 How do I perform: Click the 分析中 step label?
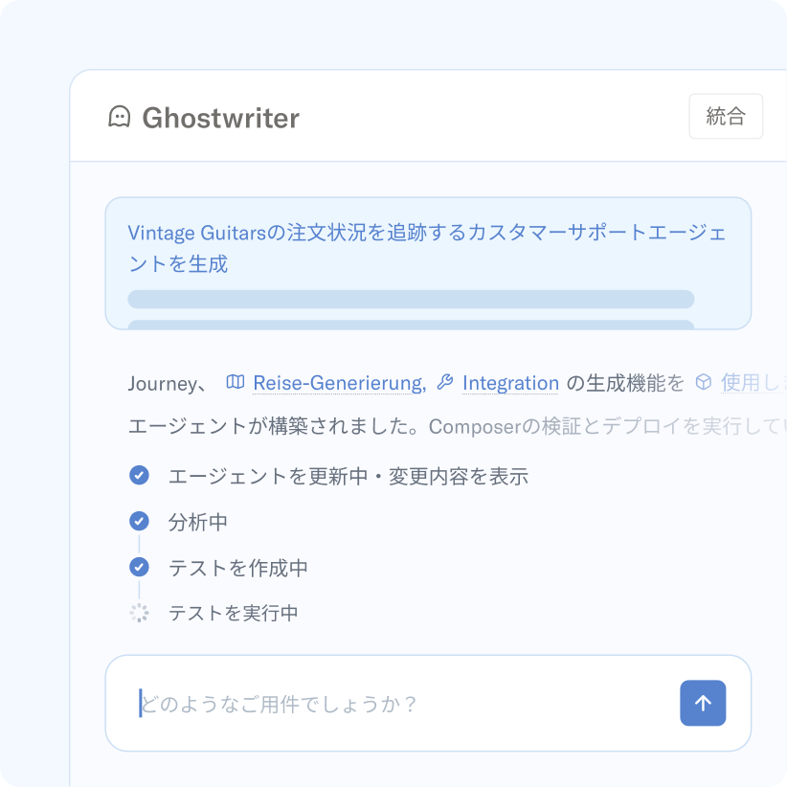point(198,522)
